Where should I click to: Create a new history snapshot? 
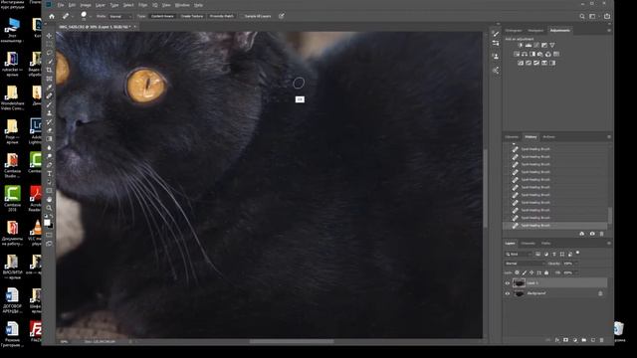(592, 234)
